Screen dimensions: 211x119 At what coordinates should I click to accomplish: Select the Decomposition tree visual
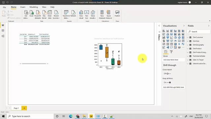click(168, 47)
